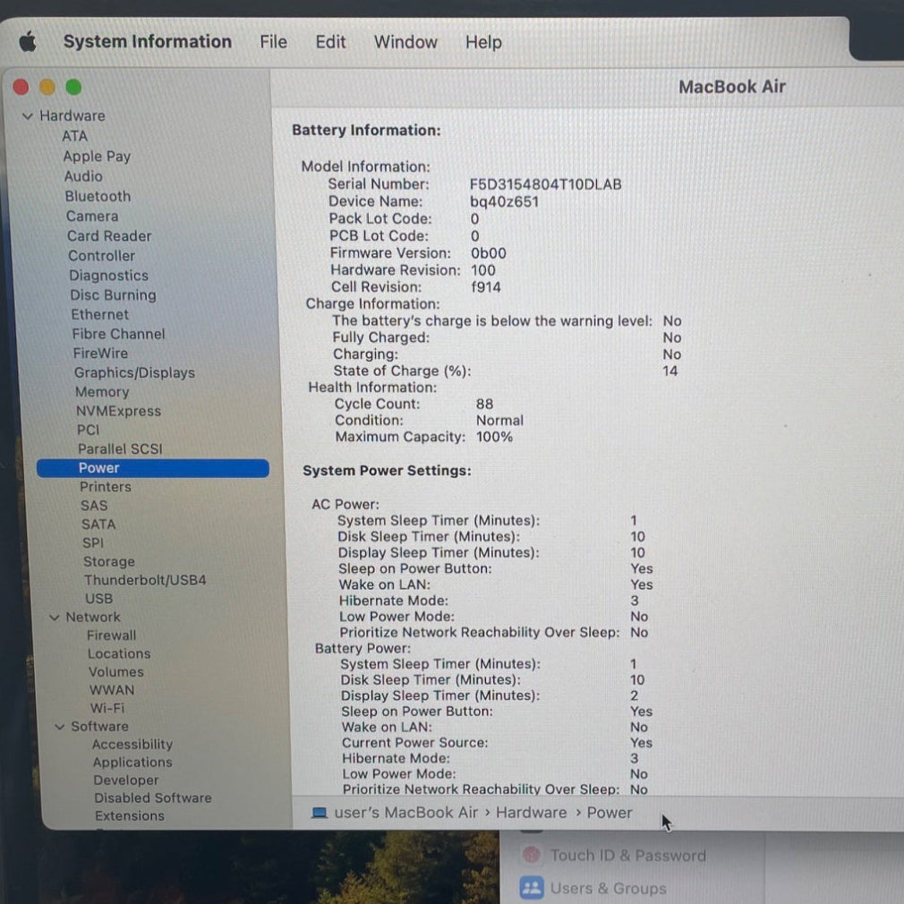Open the Edit menu
904x904 pixels.
click(x=330, y=42)
